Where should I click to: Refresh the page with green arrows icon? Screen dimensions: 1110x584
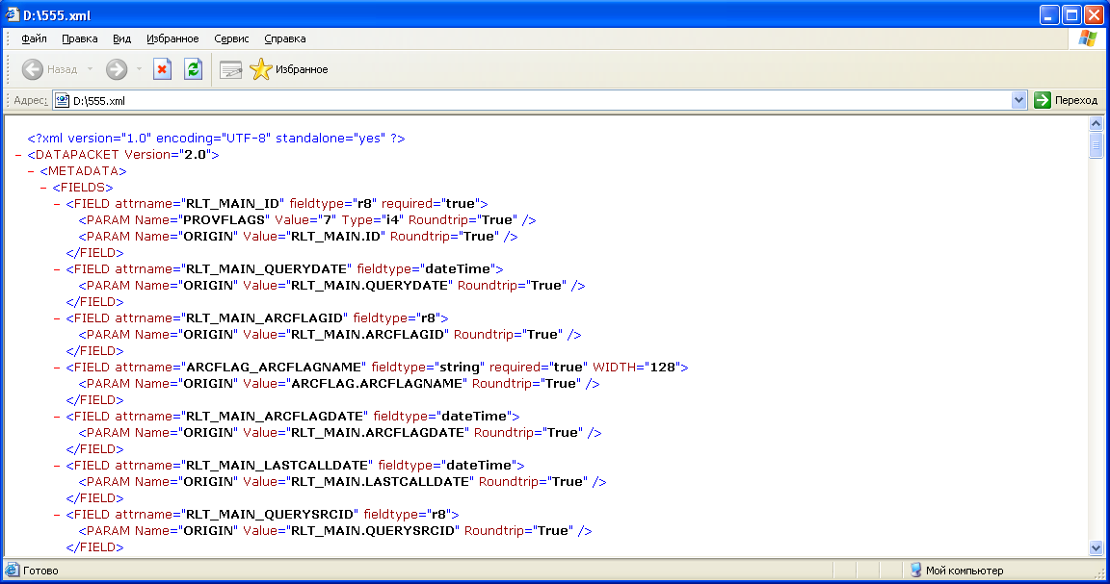[x=194, y=69]
